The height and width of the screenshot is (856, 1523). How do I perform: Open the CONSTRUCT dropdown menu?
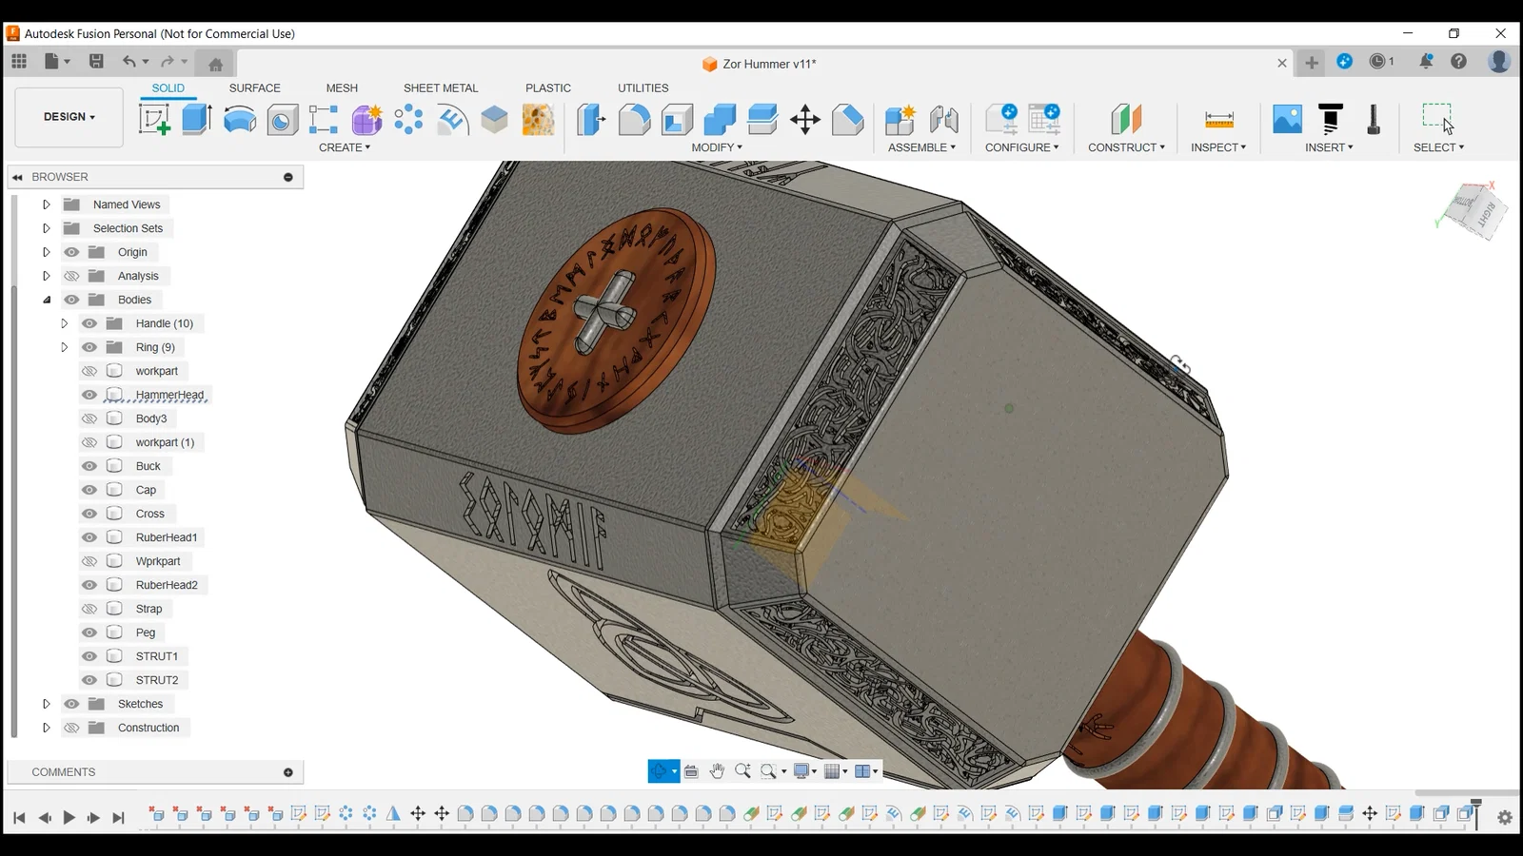tap(1126, 147)
